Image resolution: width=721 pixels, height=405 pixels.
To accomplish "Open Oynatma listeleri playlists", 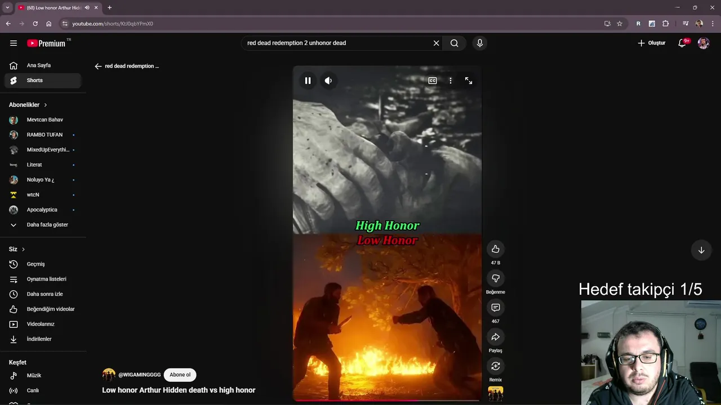I will tap(43, 279).
